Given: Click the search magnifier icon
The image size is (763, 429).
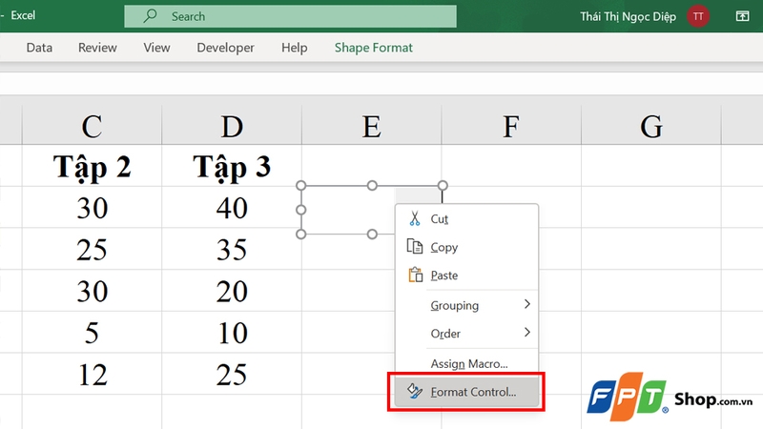Looking at the screenshot, I should click(150, 15).
